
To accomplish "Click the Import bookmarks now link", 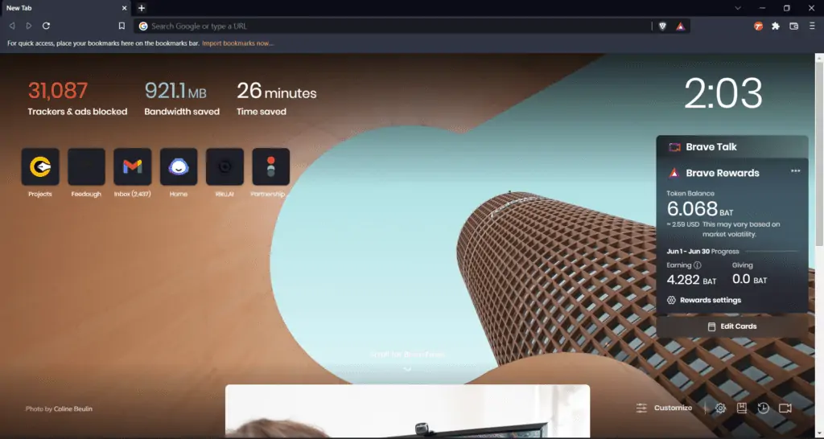I will click(x=237, y=43).
